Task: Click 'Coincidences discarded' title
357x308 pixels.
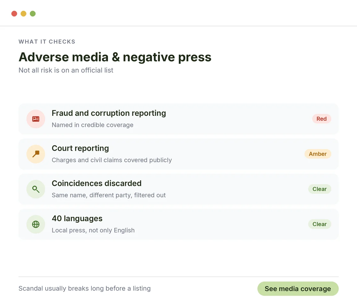Action: 97,183
